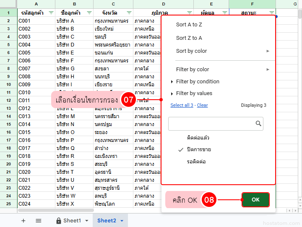Viewport: 302px width, 227px height.
Task: Toggle the ติดต่อแล้ว filter value
Action: (x=198, y=138)
